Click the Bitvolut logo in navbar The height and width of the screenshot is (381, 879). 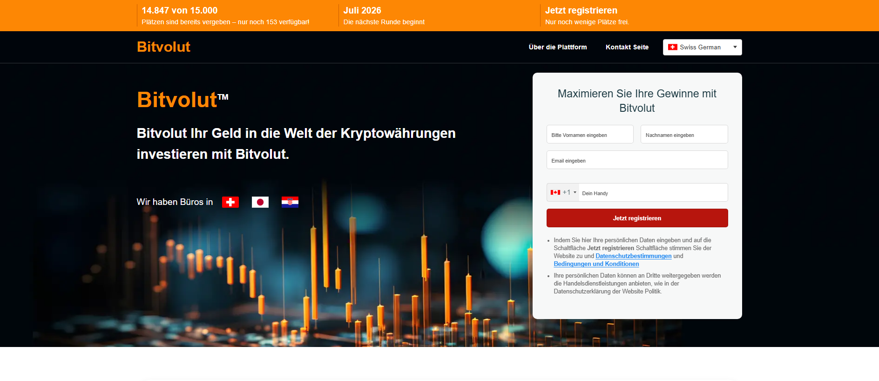[x=163, y=47]
